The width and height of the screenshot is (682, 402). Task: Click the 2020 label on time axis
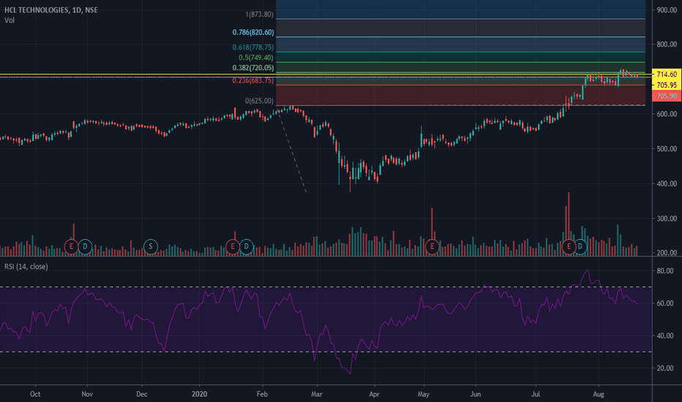(200, 394)
